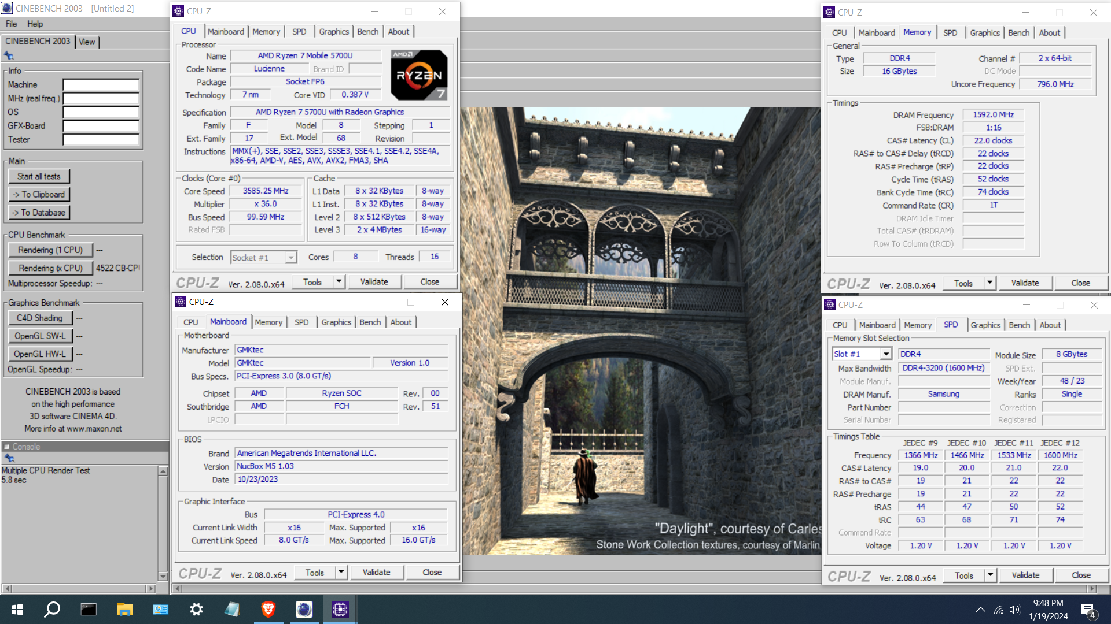Click '1592.0 MHz' DRAM Frequency value
Viewport: 1111px width, 624px height.
[x=993, y=115]
